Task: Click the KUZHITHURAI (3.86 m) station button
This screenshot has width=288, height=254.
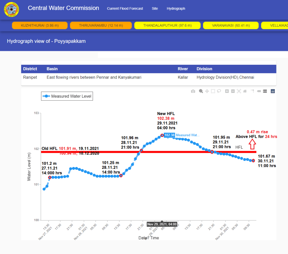Action: click(40, 26)
